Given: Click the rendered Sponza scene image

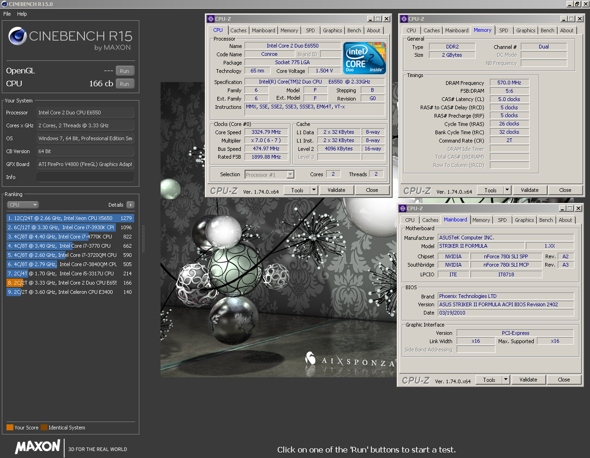Looking at the screenshot, I should click(x=278, y=230).
